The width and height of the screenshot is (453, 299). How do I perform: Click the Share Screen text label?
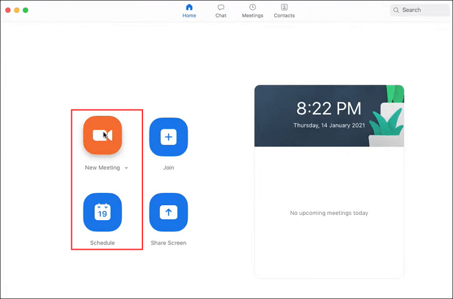click(x=168, y=243)
